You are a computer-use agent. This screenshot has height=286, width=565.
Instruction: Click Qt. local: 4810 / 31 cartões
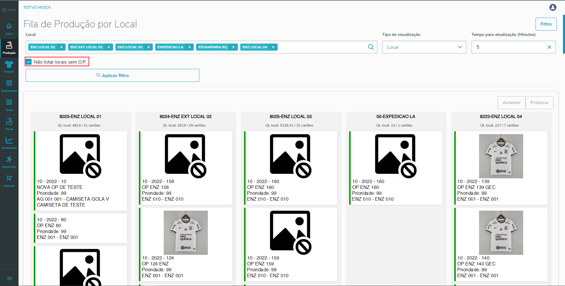(79, 125)
